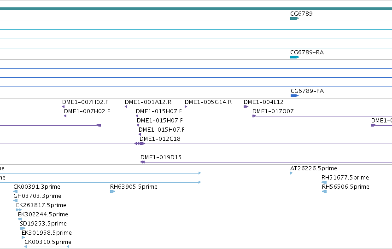This screenshot has height=249, width=392.
Task: Open the CG6789-RA transcript label
Action: (307, 52)
